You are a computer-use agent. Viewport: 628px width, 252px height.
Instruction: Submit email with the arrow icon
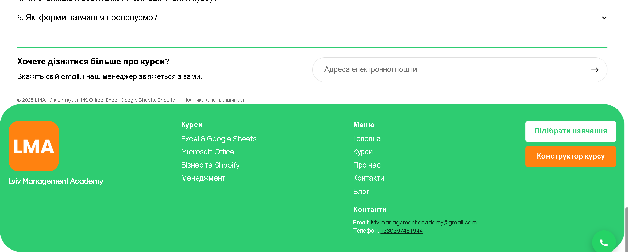point(595,70)
